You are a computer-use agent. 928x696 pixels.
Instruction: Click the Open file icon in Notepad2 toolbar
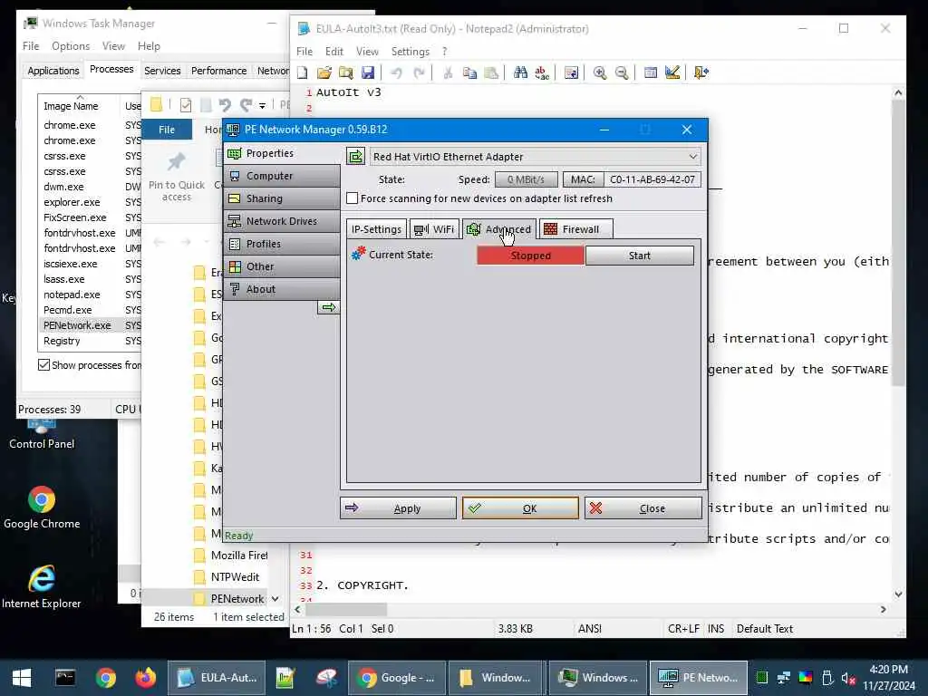(324, 72)
